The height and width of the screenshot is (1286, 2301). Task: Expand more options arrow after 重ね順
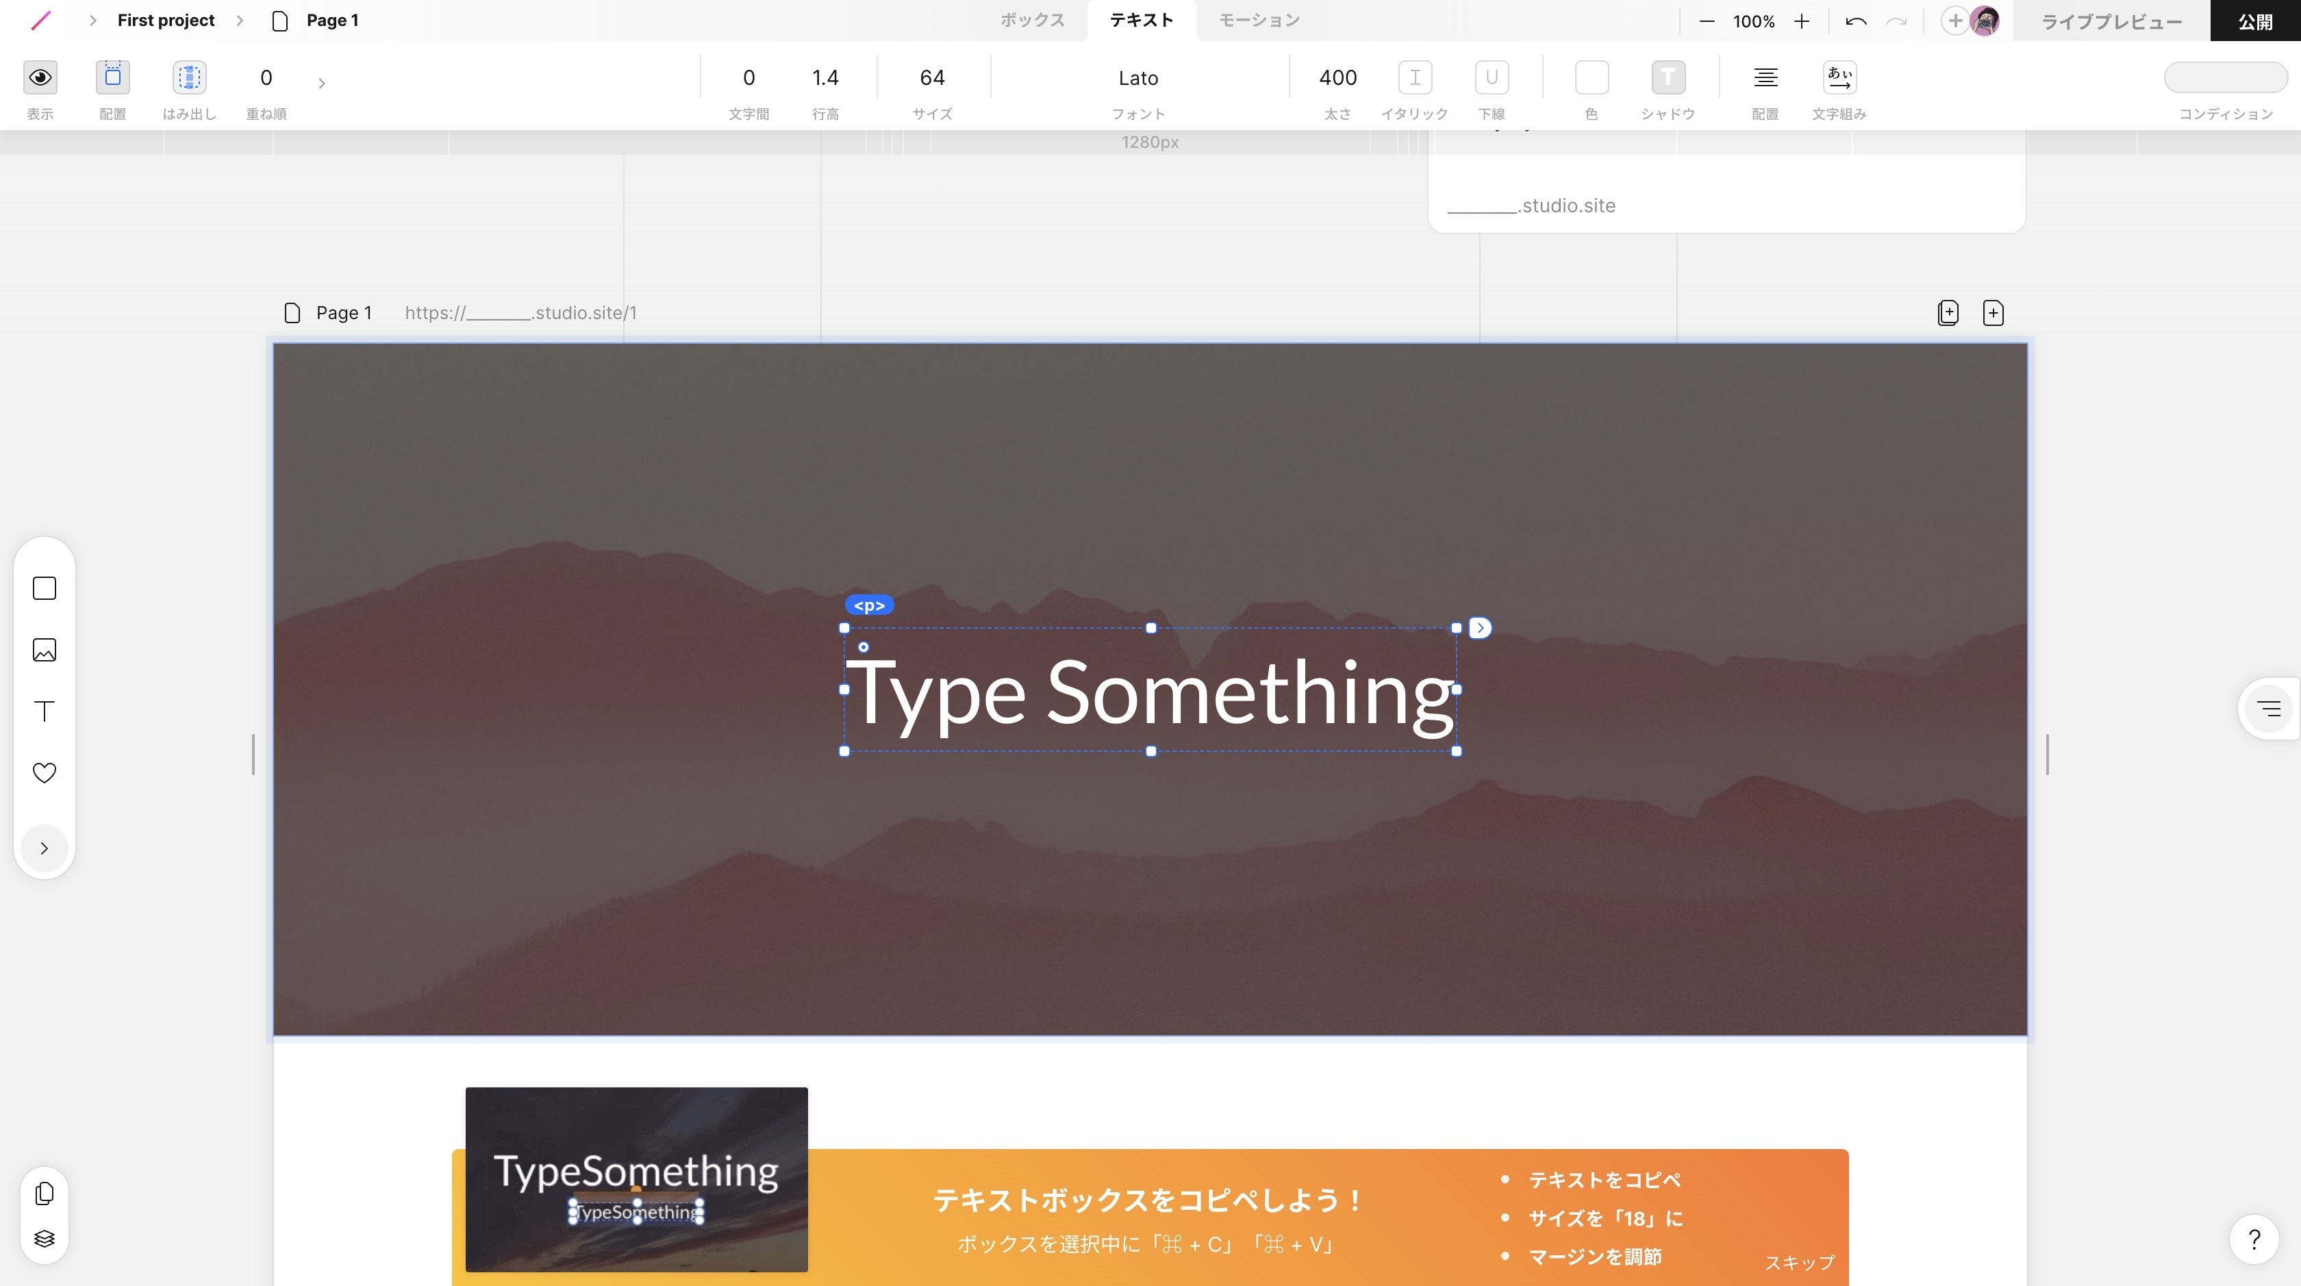322,83
